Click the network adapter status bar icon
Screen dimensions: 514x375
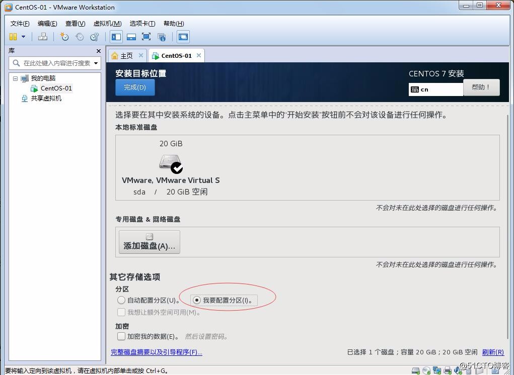coord(436,371)
